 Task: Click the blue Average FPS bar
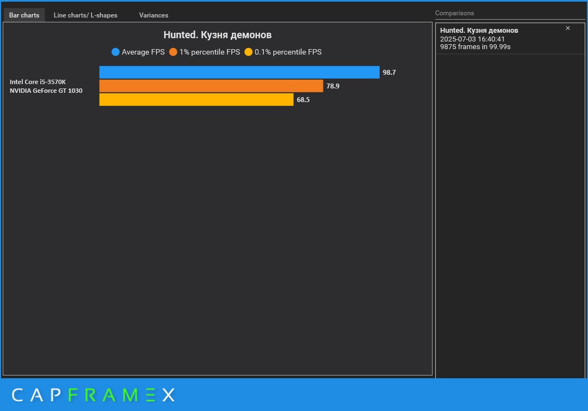239,72
